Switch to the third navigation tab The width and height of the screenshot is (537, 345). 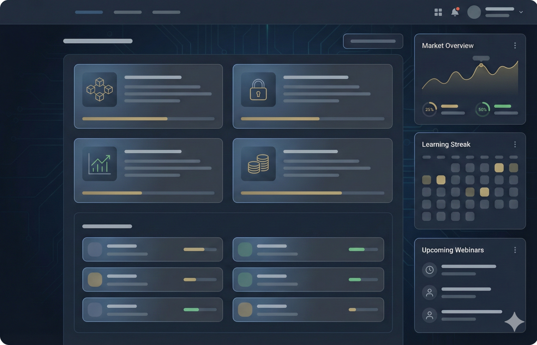[x=166, y=12]
